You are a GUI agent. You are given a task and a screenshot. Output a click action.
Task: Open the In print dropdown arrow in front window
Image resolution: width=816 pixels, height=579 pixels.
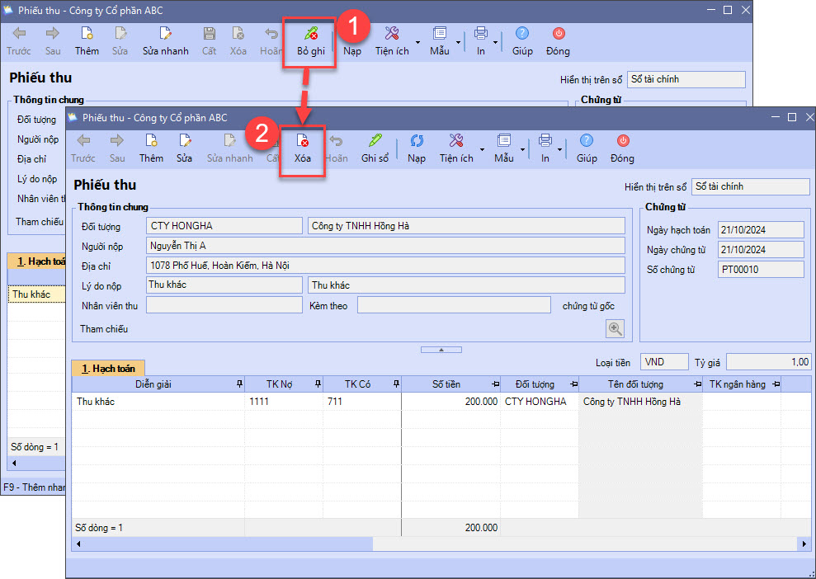561,149
